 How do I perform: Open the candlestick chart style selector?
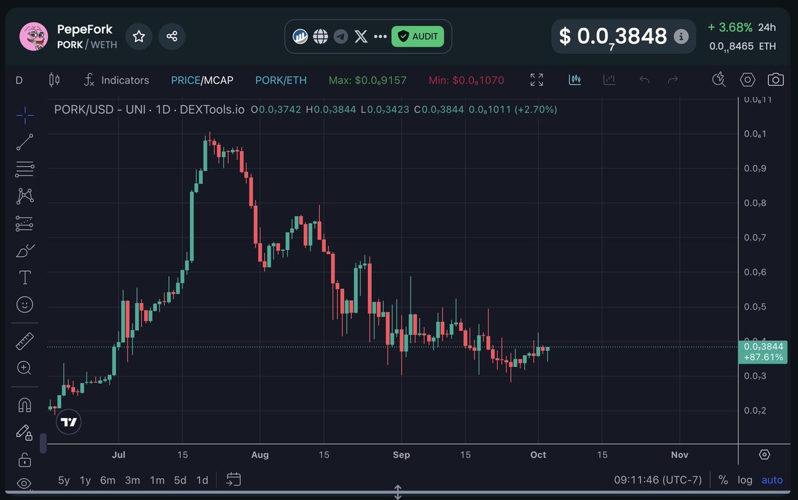(55, 80)
